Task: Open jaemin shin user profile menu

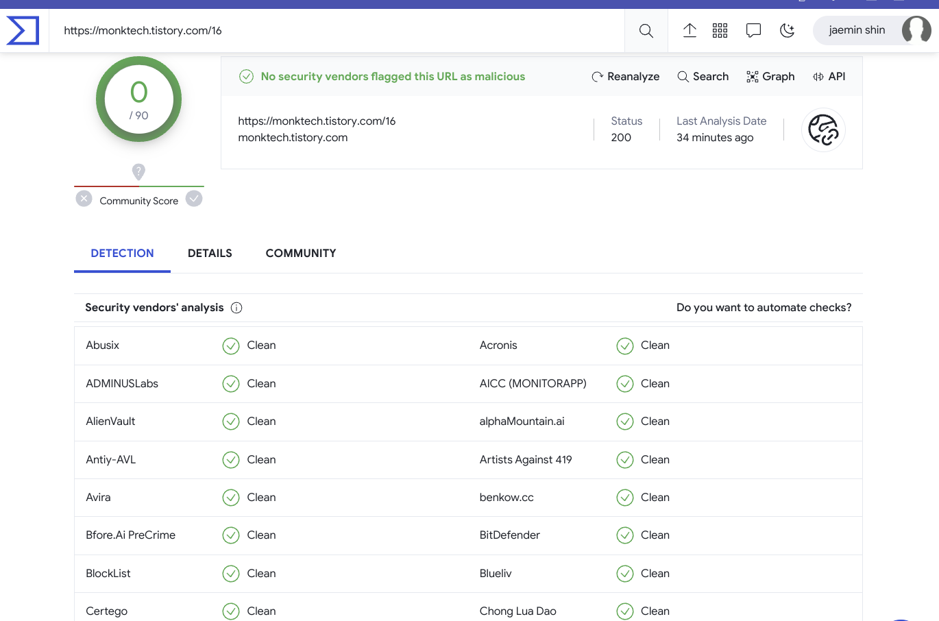Action: 872,30
